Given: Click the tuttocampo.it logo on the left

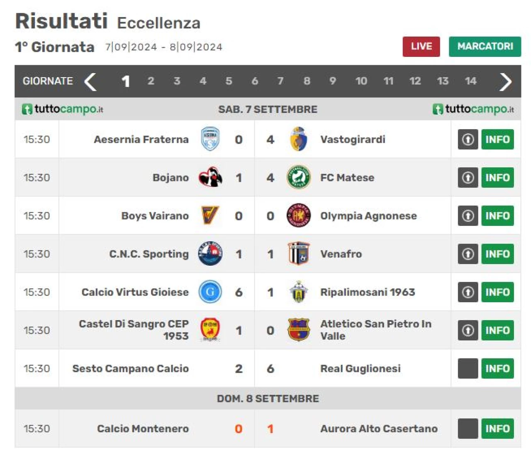Looking at the screenshot, I should pos(62,109).
